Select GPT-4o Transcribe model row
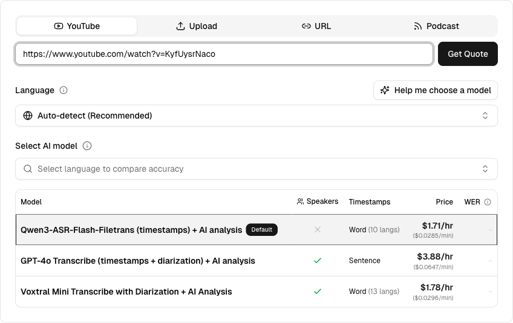The image size is (513, 323). [x=256, y=261]
